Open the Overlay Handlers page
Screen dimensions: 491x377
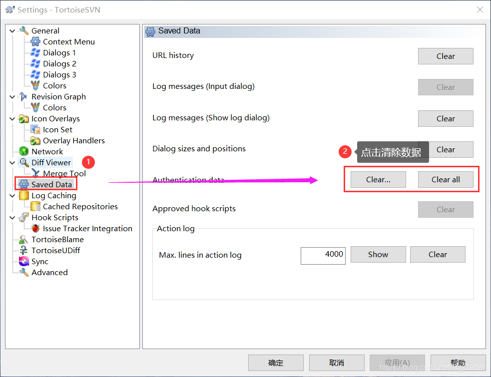[x=73, y=141]
